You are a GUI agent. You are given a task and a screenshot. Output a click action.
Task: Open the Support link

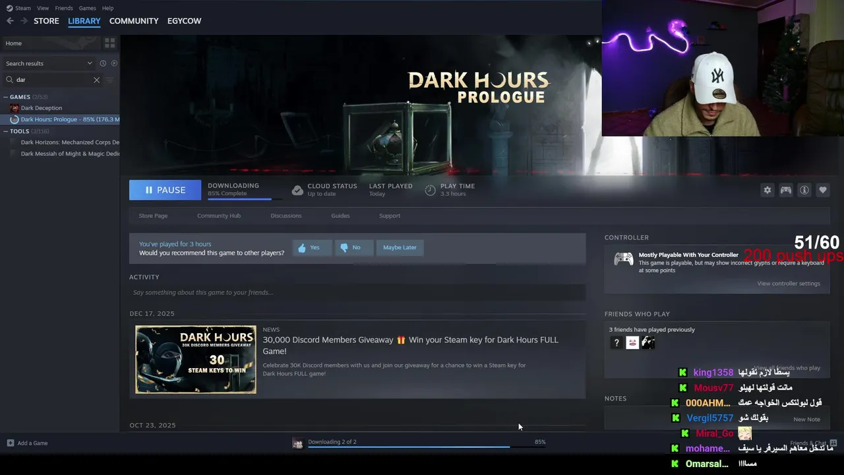pyautogui.click(x=390, y=216)
